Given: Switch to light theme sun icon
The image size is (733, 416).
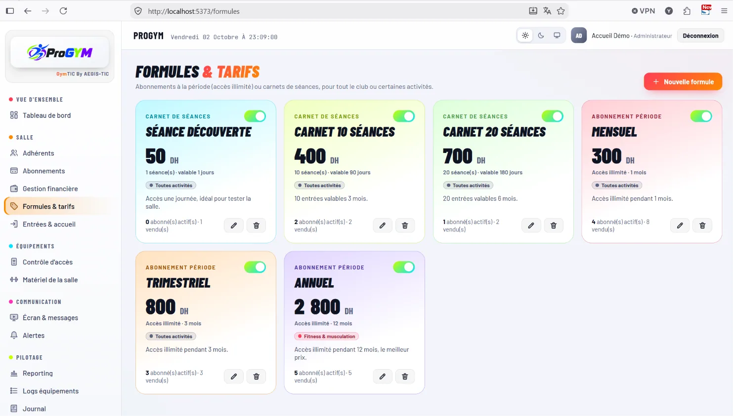Looking at the screenshot, I should click(525, 36).
